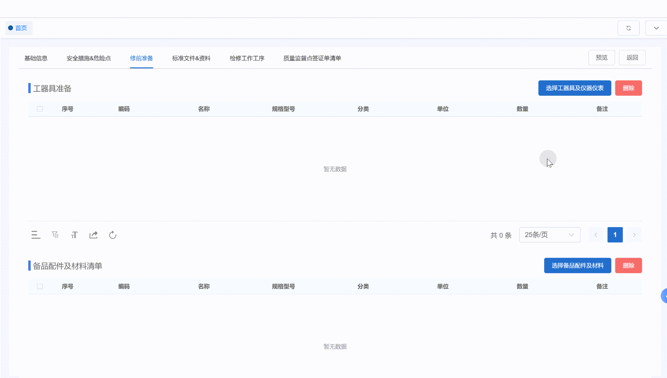The width and height of the screenshot is (667, 378).
Task: Click the 预览 button near top right
Action: [x=601, y=57]
